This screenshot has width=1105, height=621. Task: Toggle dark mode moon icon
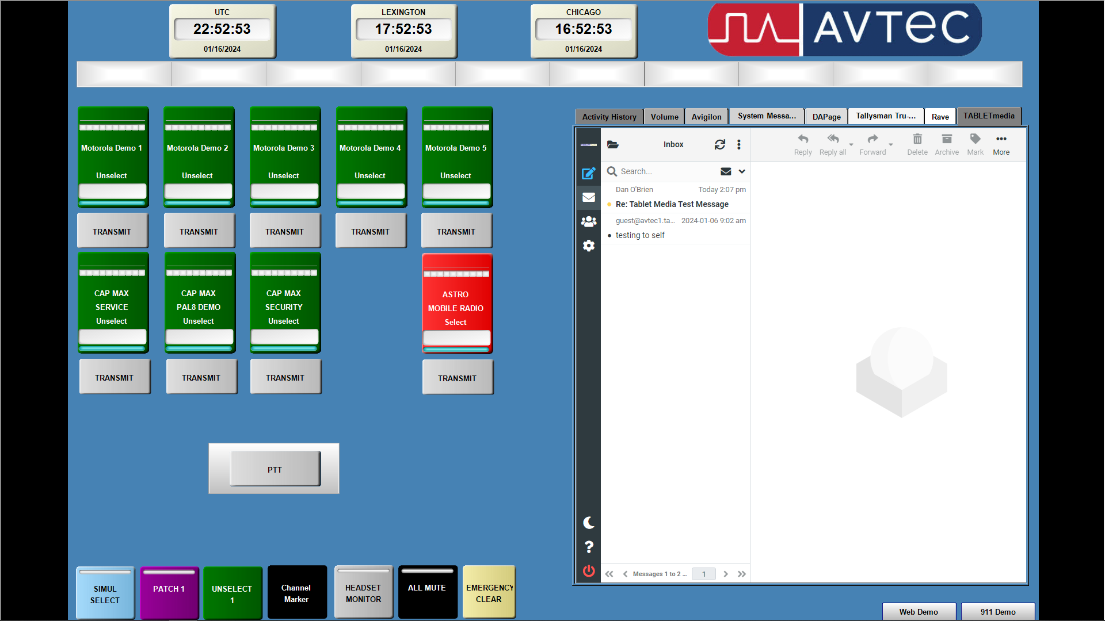pos(588,523)
